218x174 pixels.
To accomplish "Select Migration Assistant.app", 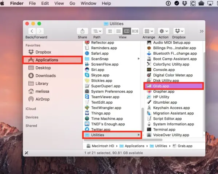I will click(174, 113).
